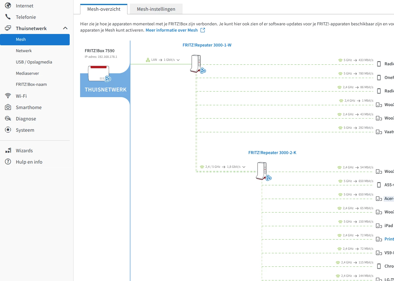
Task: Click the external link icon after Mesh info
Action: (203, 30)
